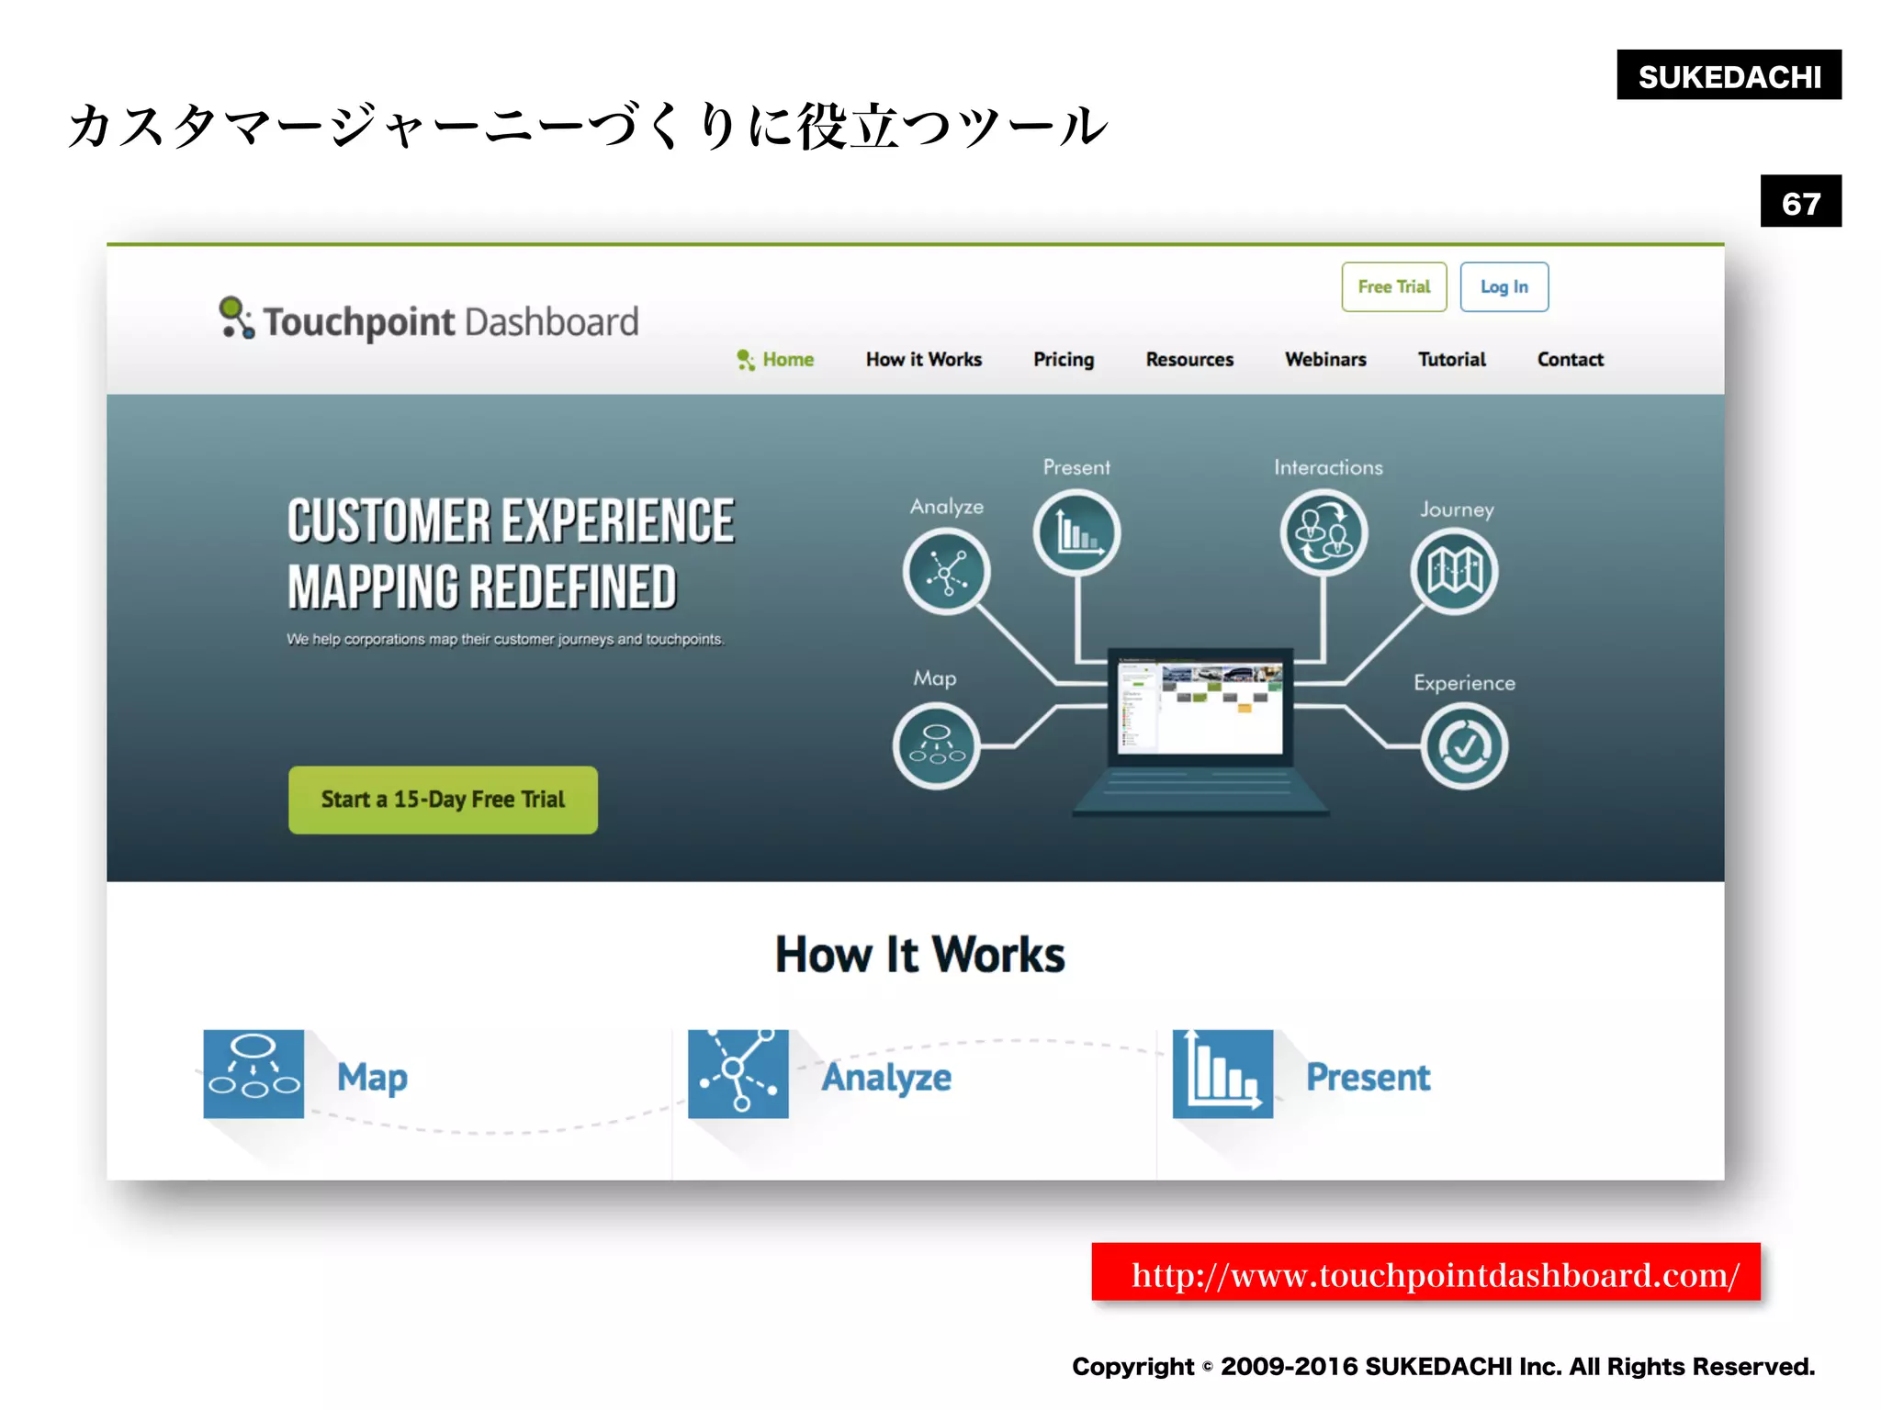Click the 'We help corporations map' tagline
This screenshot has height=1410, width=1881.
coord(505,639)
